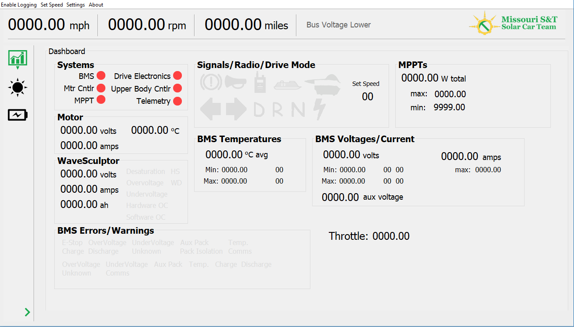Click the Missouri S&T Solar Car Team logo

click(513, 23)
